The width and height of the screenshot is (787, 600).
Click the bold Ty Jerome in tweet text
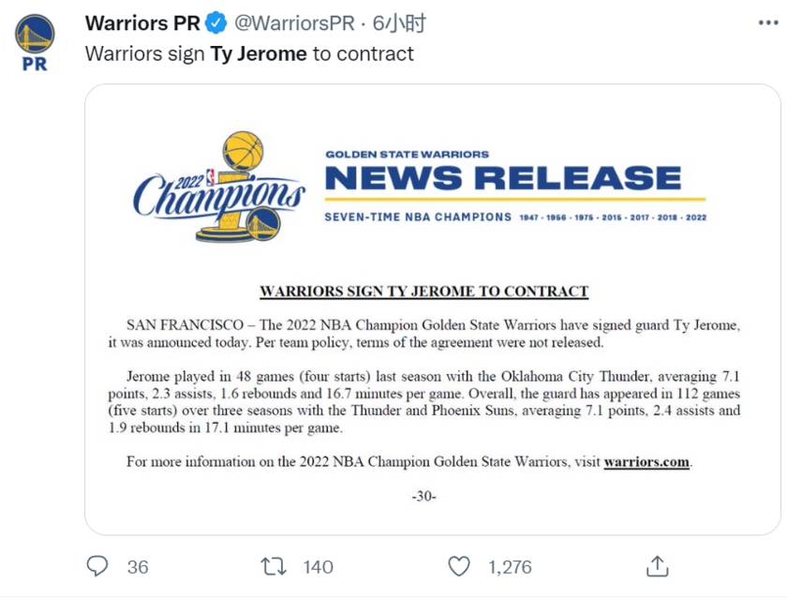259,53
